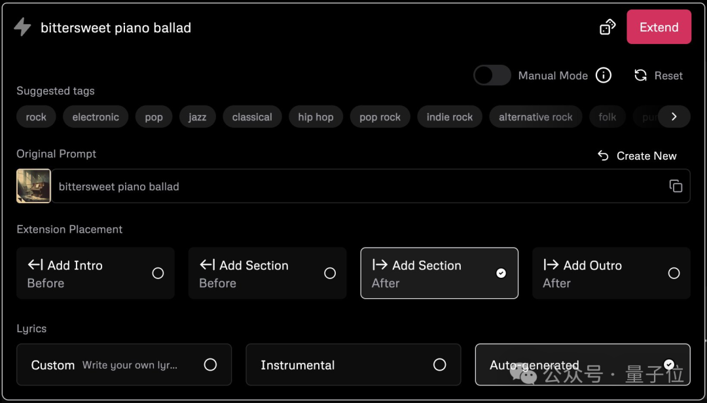Add the alternative rock tag
The width and height of the screenshot is (707, 403).
pyautogui.click(x=535, y=117)
